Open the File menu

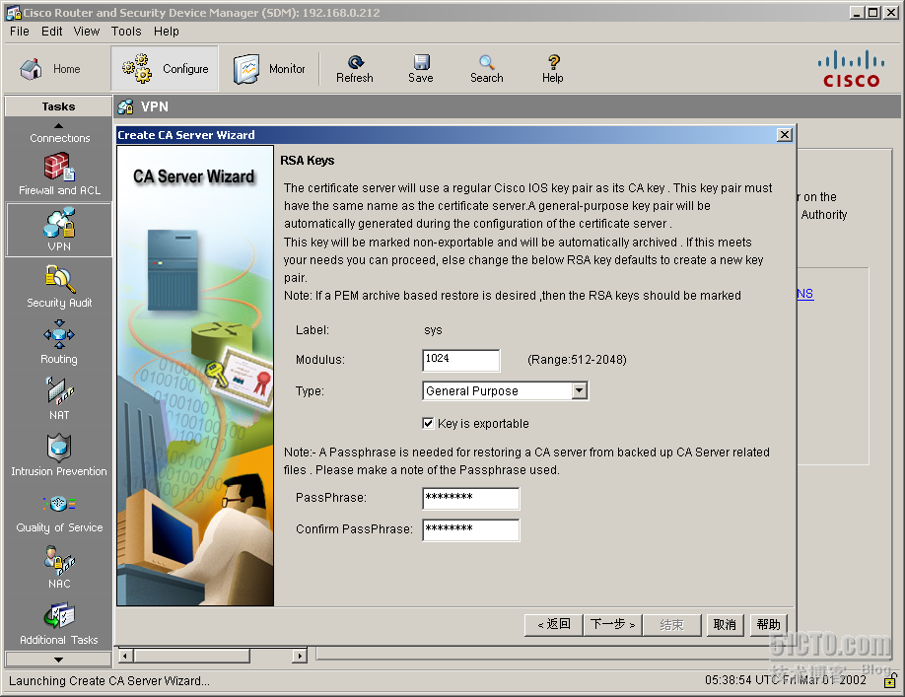pos(19,32)
